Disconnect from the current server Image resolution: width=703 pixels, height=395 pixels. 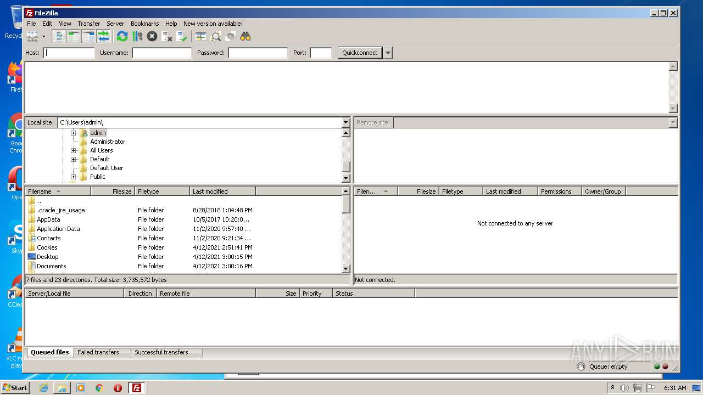[x=167, y=36]
